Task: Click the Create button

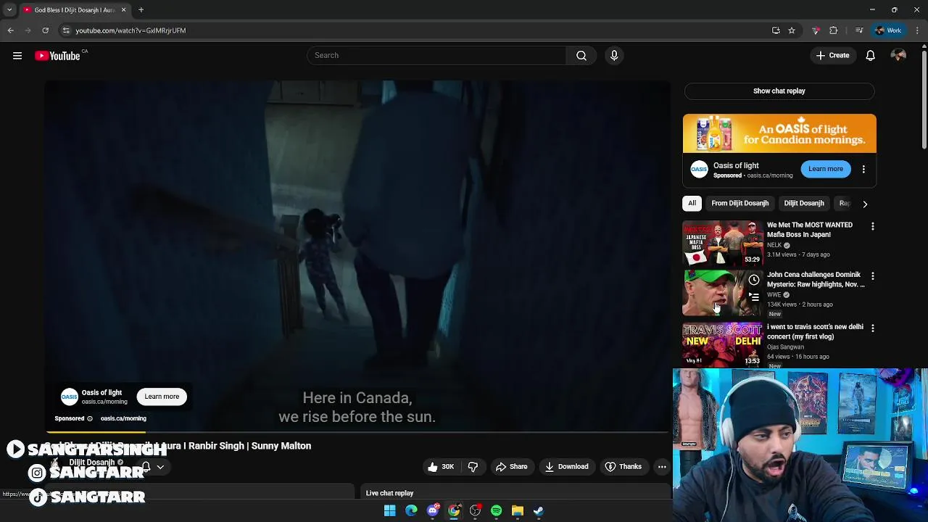Action: pos(832,56)
